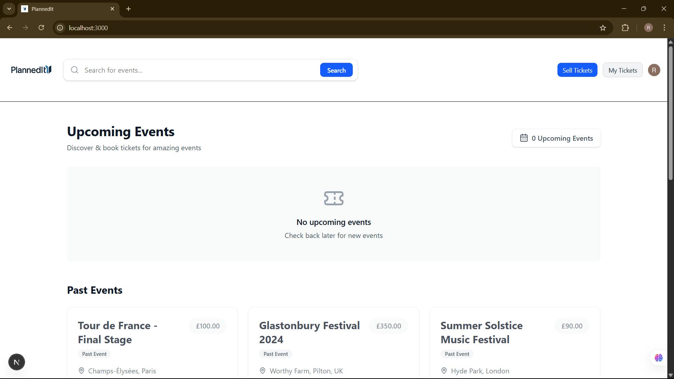Screen dimensions: 674x379
Task: Bookmark the page with the star icon
Action: [603, 28]
